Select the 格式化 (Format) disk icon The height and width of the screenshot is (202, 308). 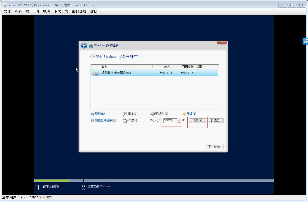click(x=153, y=113)
